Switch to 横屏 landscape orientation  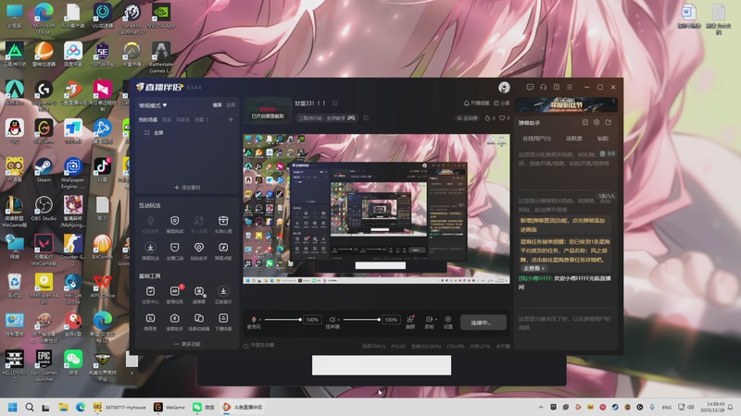click(x=217, y=105)
